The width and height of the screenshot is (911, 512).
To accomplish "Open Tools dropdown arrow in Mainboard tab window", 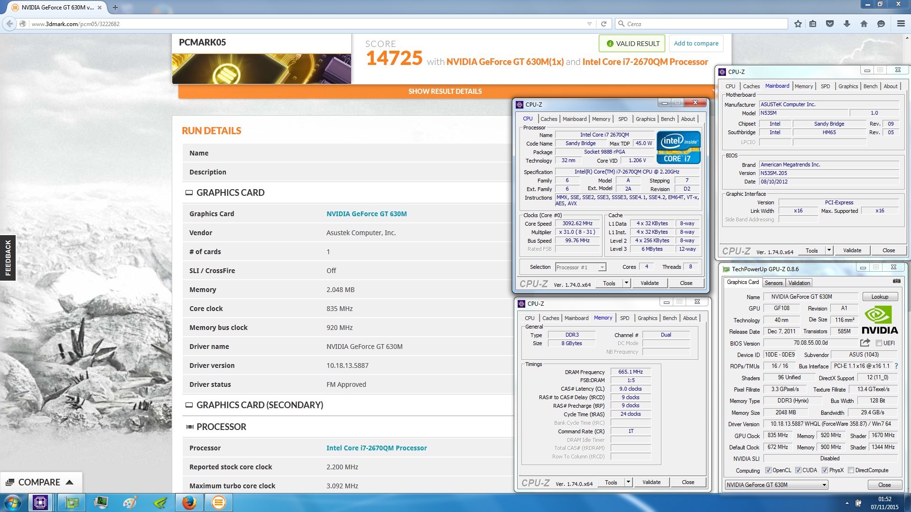I will [829, 250].
